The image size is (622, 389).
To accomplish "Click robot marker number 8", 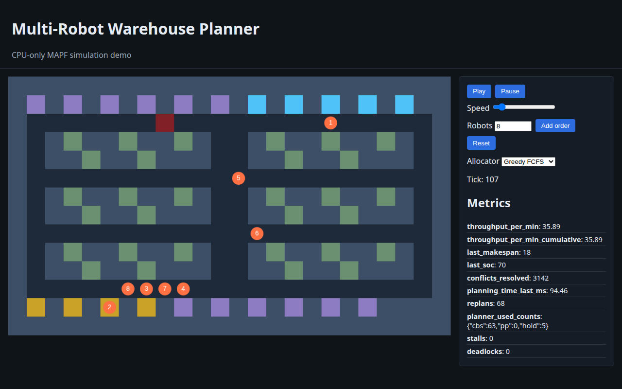I will [x=128, y=289].
